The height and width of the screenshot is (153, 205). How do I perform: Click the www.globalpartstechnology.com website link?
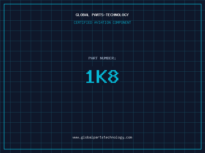point(102,137)
